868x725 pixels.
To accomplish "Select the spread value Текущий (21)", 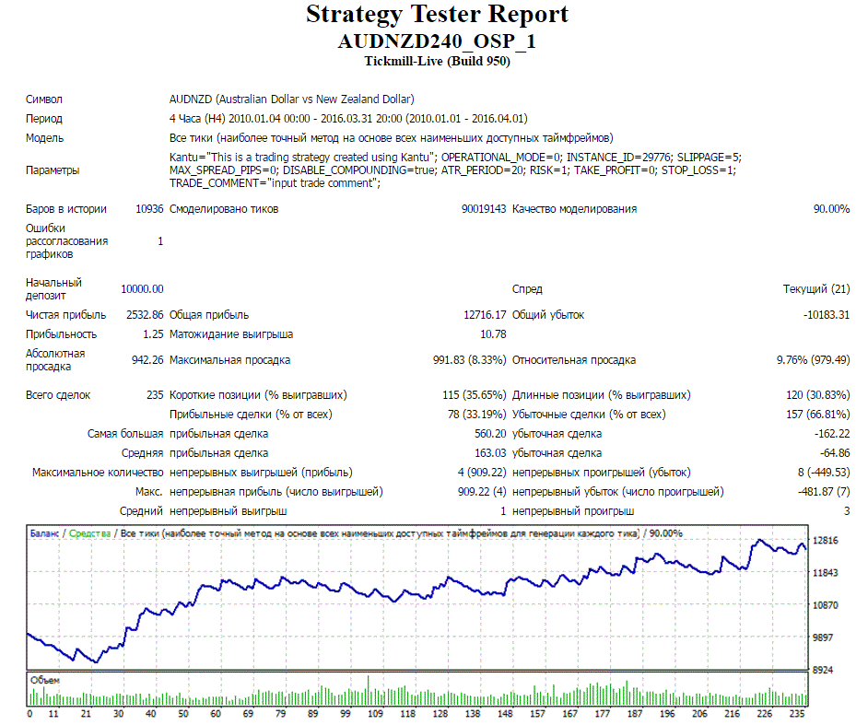I will [x=816, y=289].
